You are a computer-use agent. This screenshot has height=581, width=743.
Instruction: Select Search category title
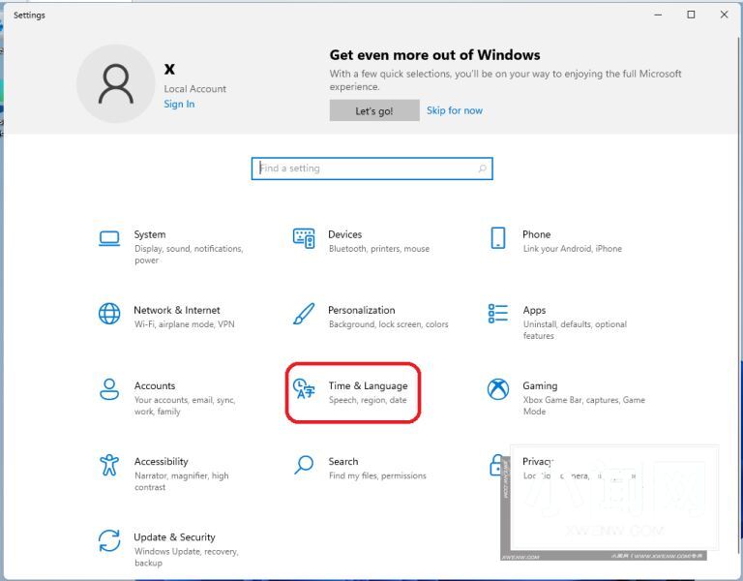[x=343, y=462]
